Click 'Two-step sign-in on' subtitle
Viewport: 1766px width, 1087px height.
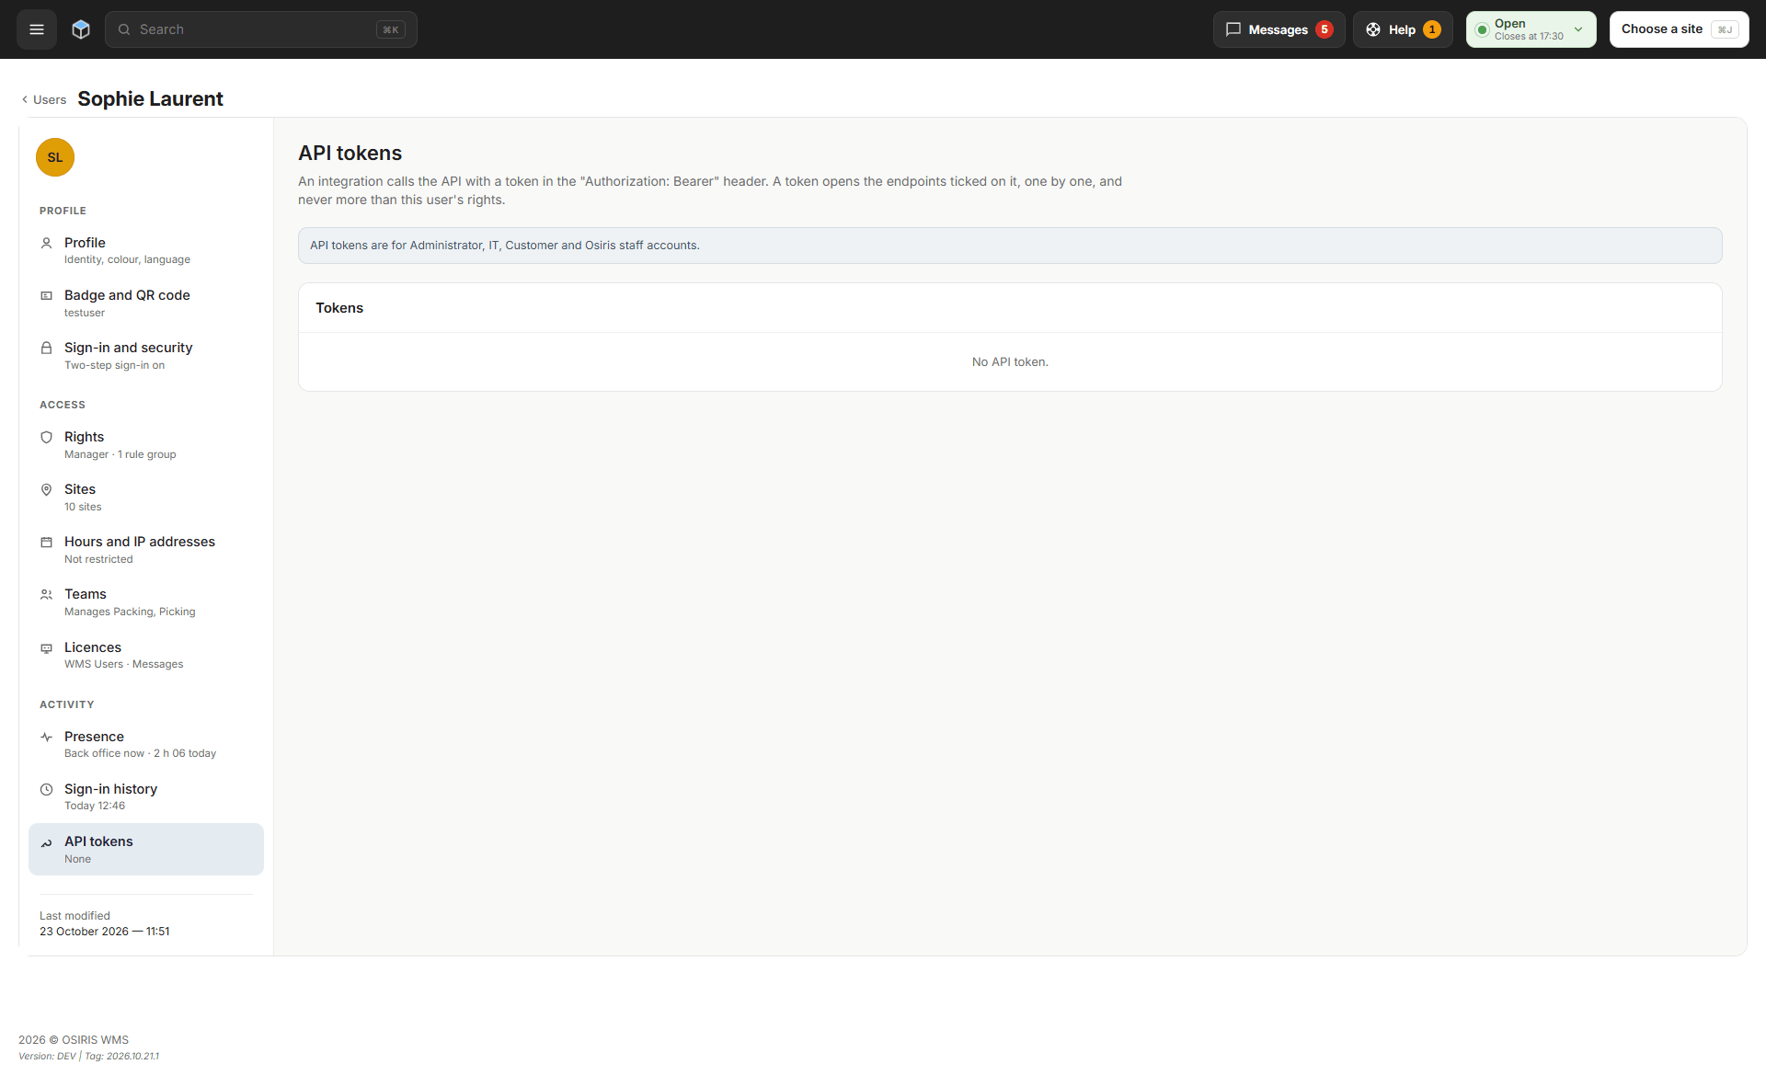tap(114, 365)
